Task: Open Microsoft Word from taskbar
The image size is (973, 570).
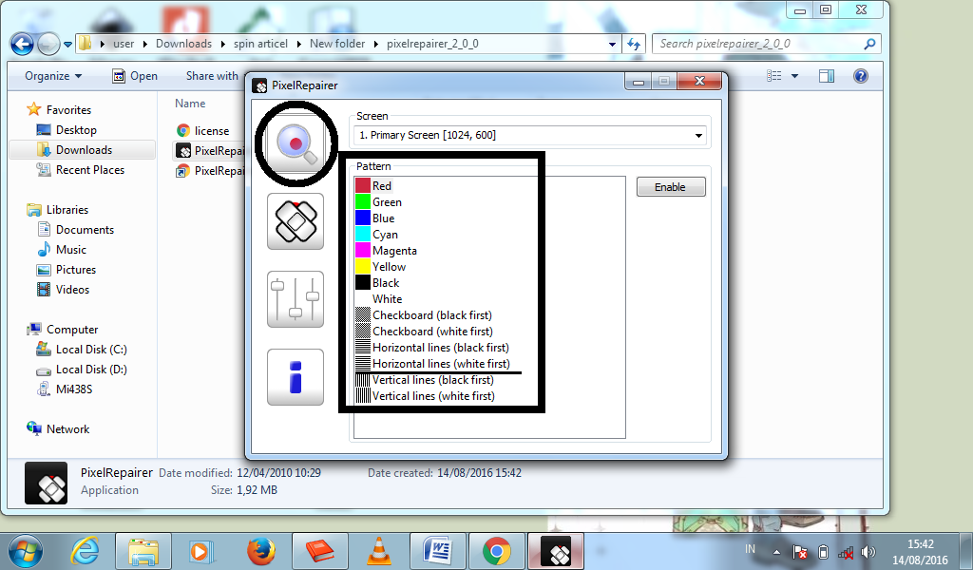Action: 437,551
